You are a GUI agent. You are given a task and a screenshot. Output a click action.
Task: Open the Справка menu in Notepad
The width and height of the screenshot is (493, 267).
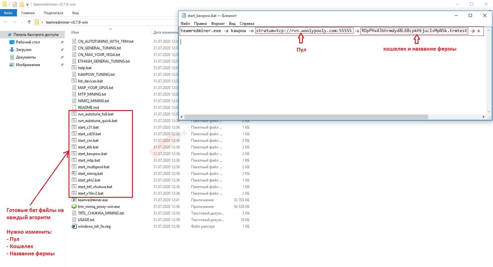247,24
